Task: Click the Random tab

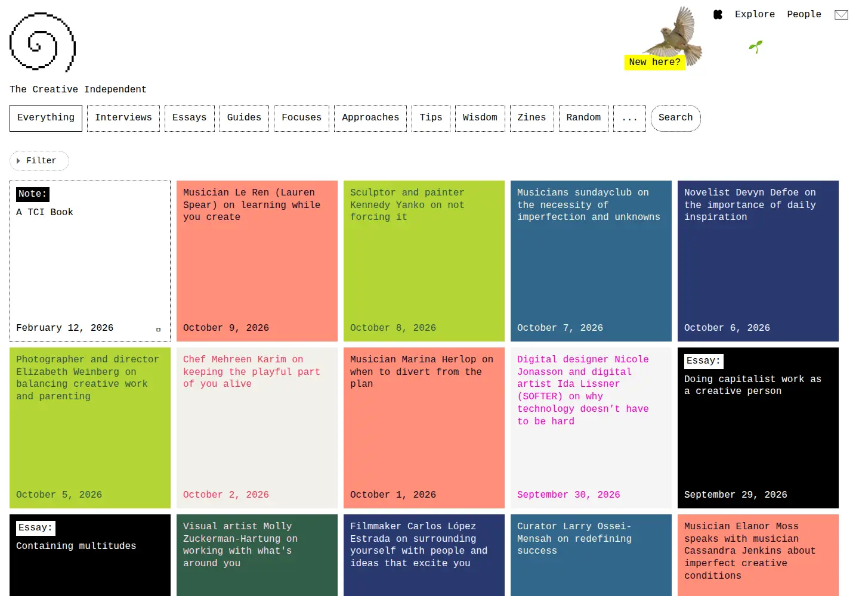Action: coord(583,118)
